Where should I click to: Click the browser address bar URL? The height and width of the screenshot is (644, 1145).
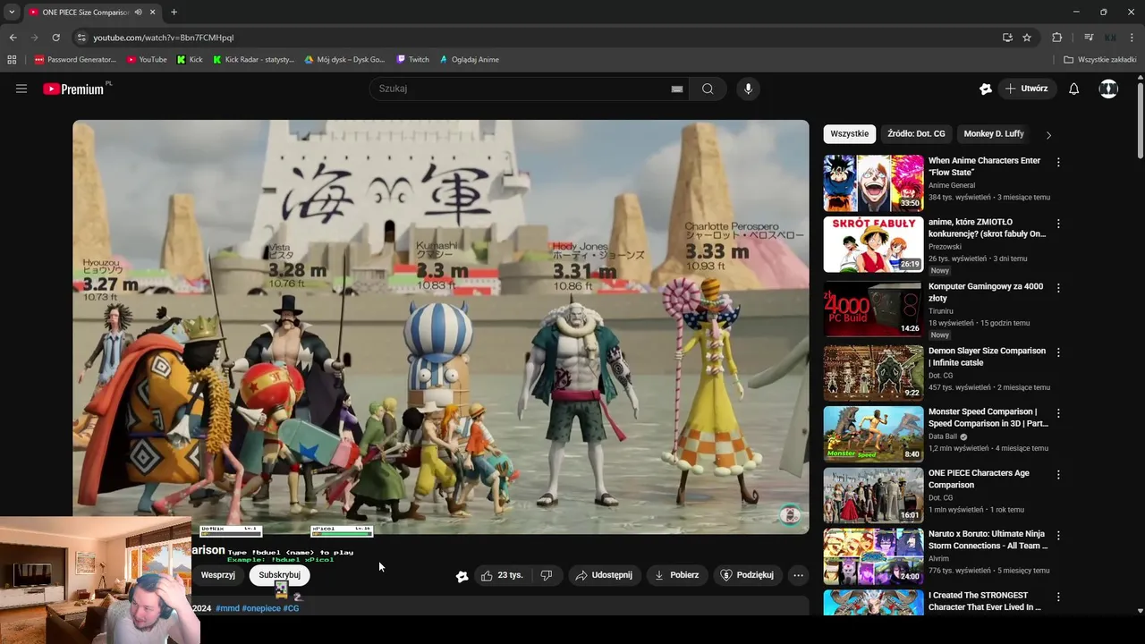click(x=164, y=38)
